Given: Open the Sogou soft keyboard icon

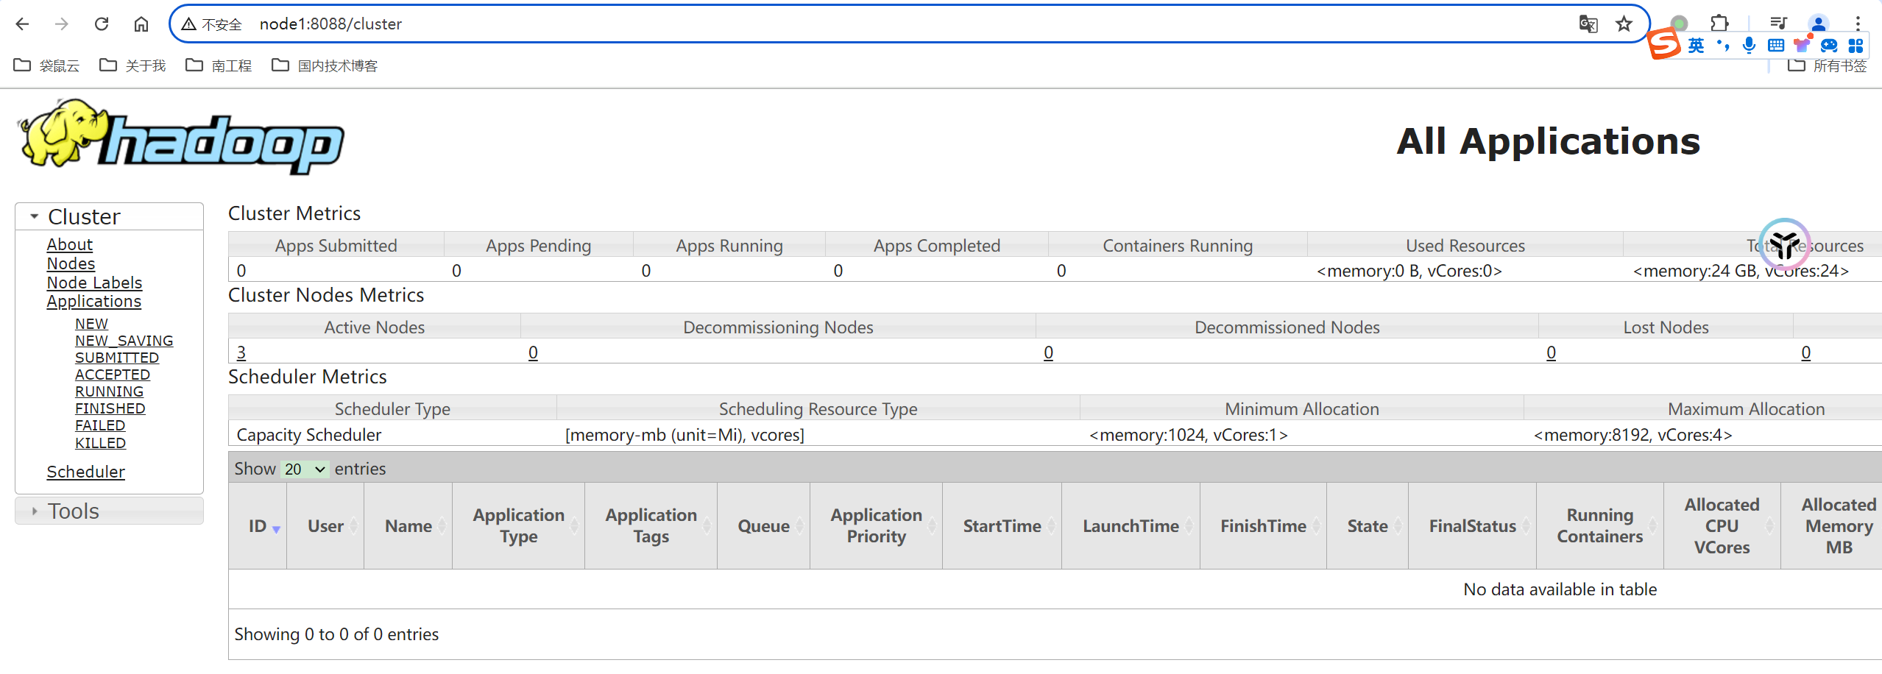Looking at the screenshot, I should (1776, 46).
